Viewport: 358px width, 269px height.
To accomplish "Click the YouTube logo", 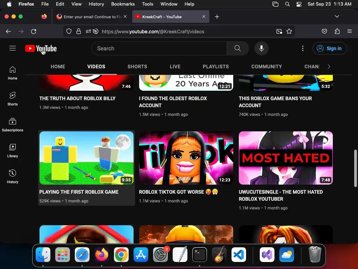I will [x=41, y=48].
